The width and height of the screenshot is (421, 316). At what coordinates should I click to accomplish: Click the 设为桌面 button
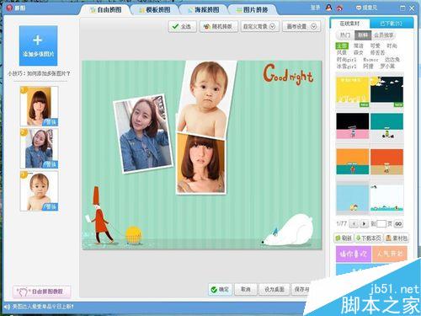[274, 289]
